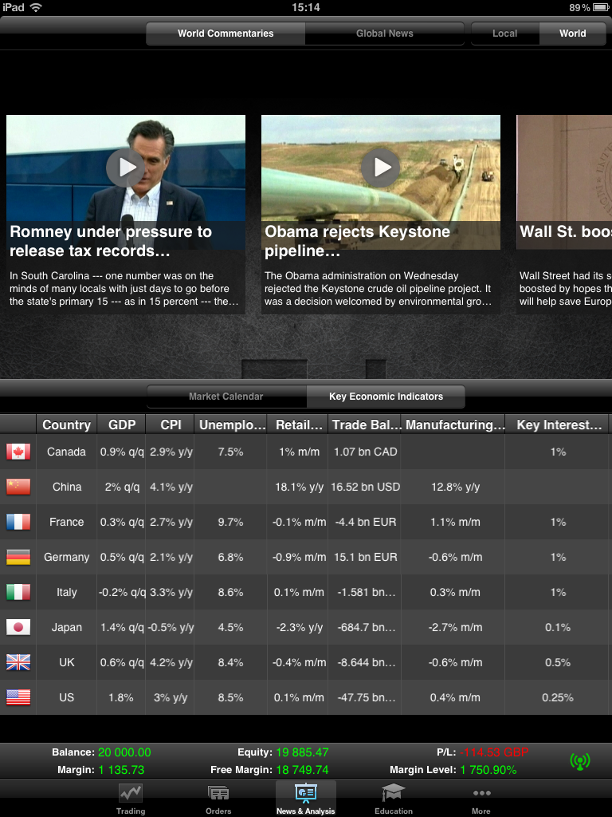Open the Wall St. news card
Screen dimensions: 612x817
tap(564, 215)
